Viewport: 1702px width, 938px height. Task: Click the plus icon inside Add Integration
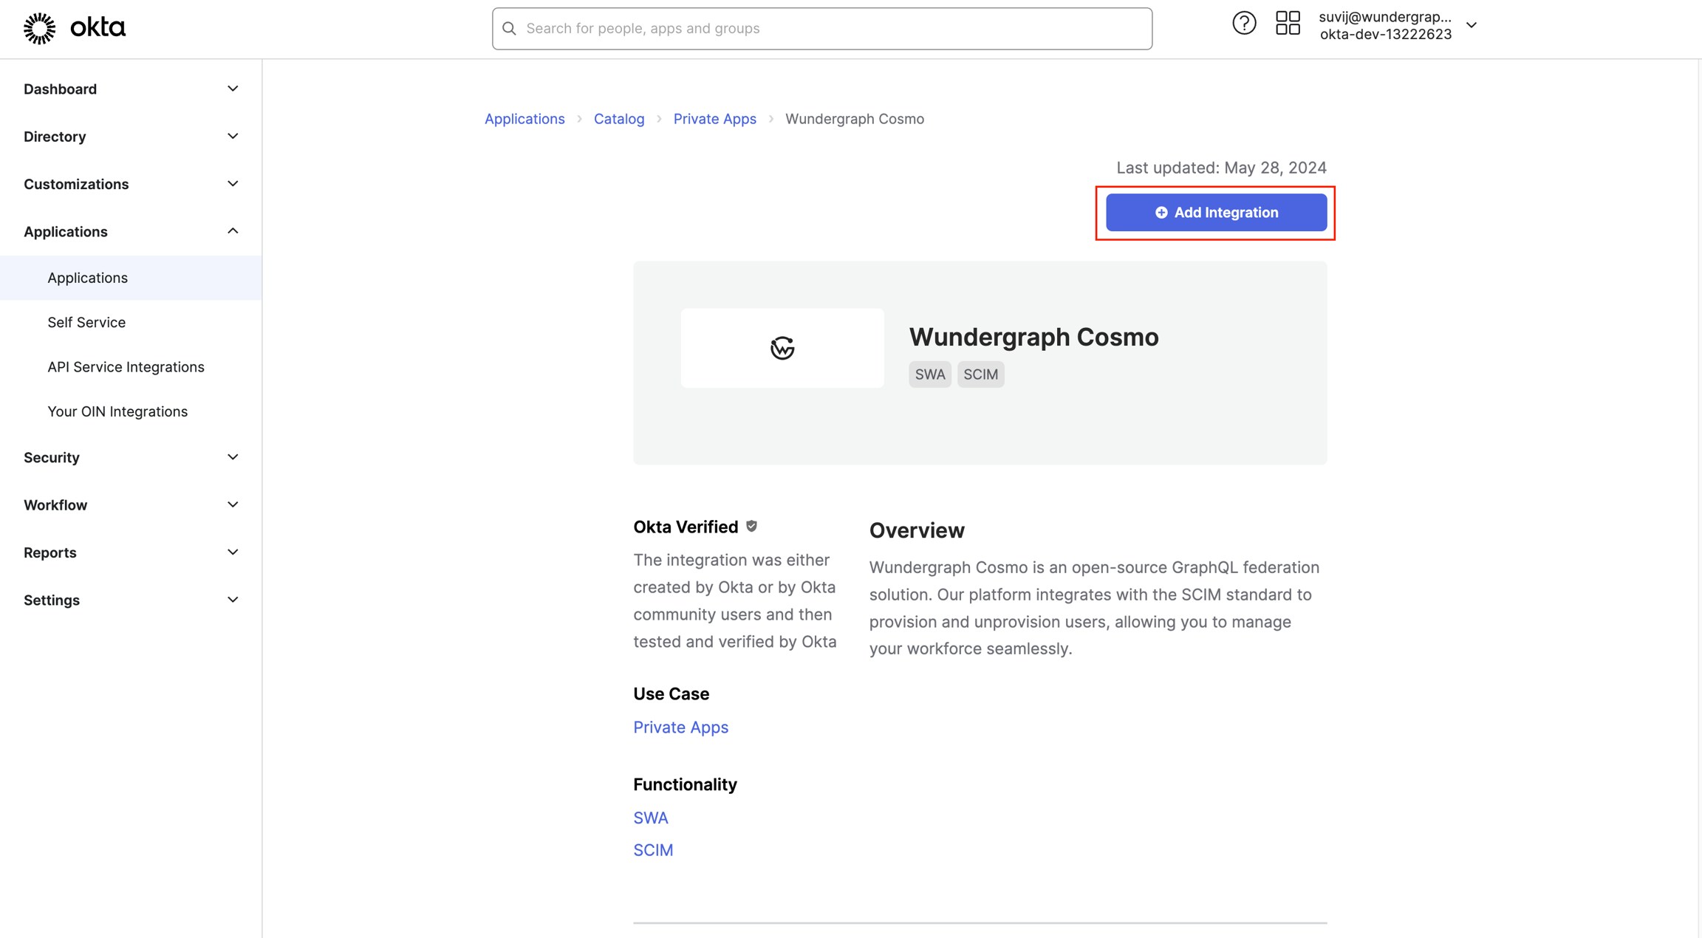(1161, 212)
